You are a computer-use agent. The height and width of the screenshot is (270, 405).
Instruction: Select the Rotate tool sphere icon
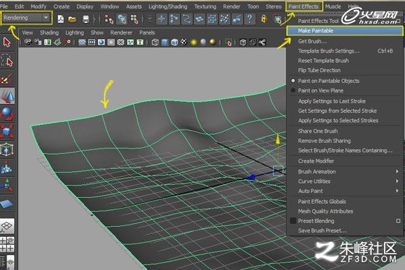pyautogui.click(x=7, y=114)
